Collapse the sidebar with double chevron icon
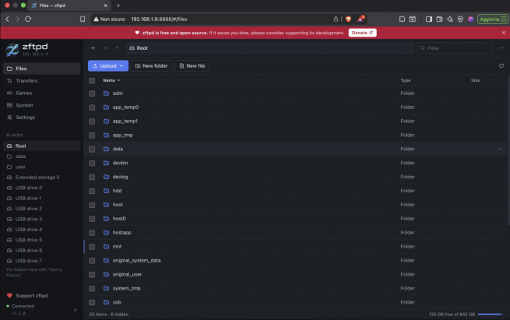 (x=76, y=310)
